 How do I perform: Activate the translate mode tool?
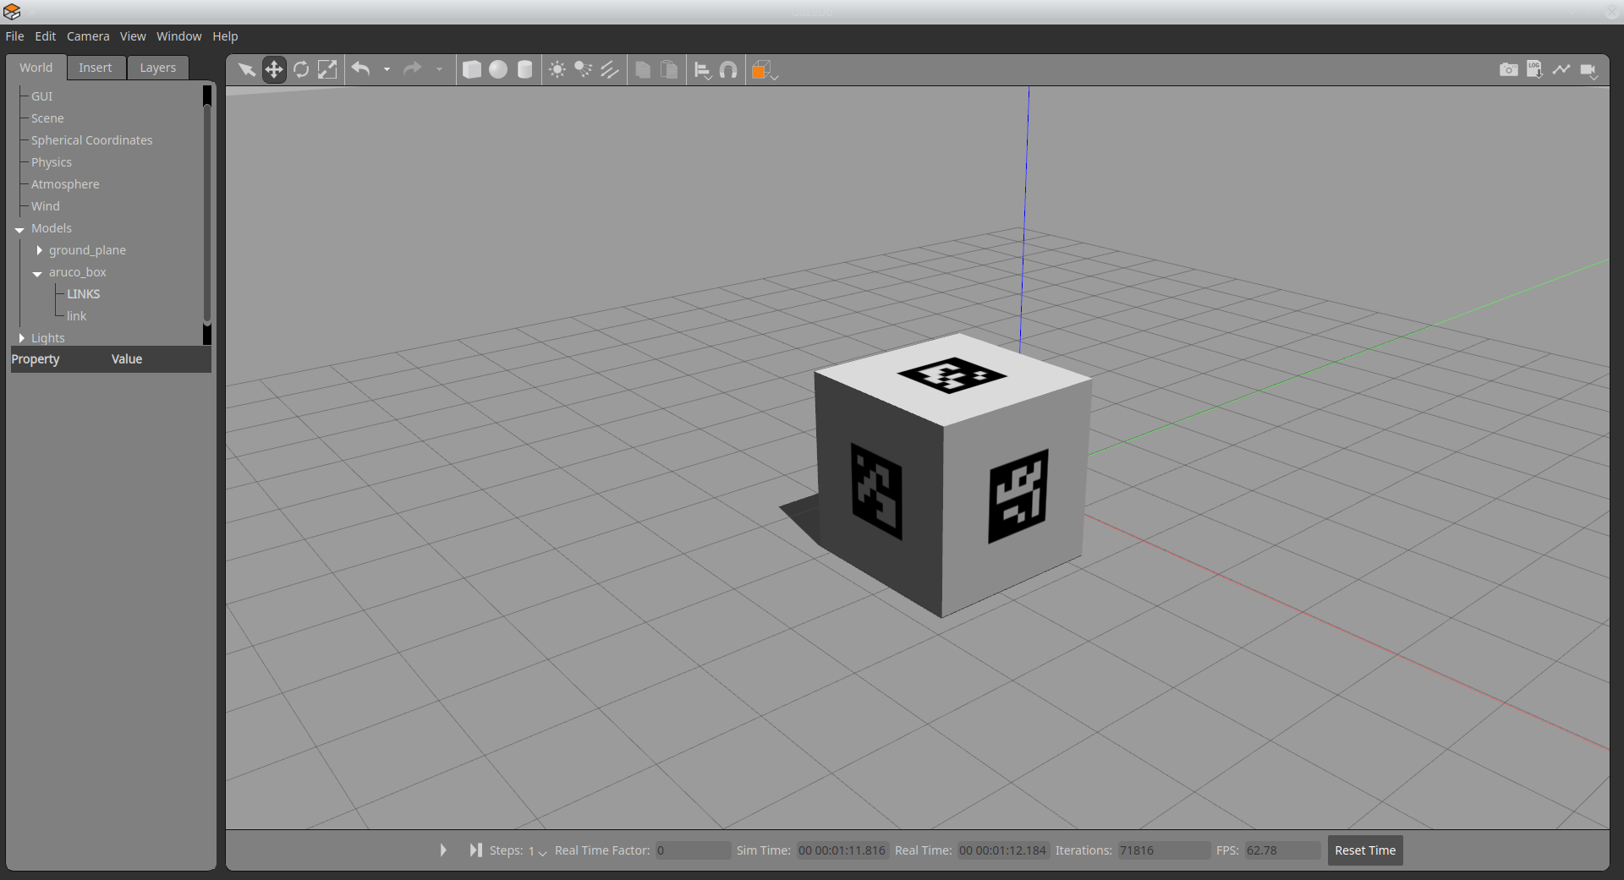[274, 69]
